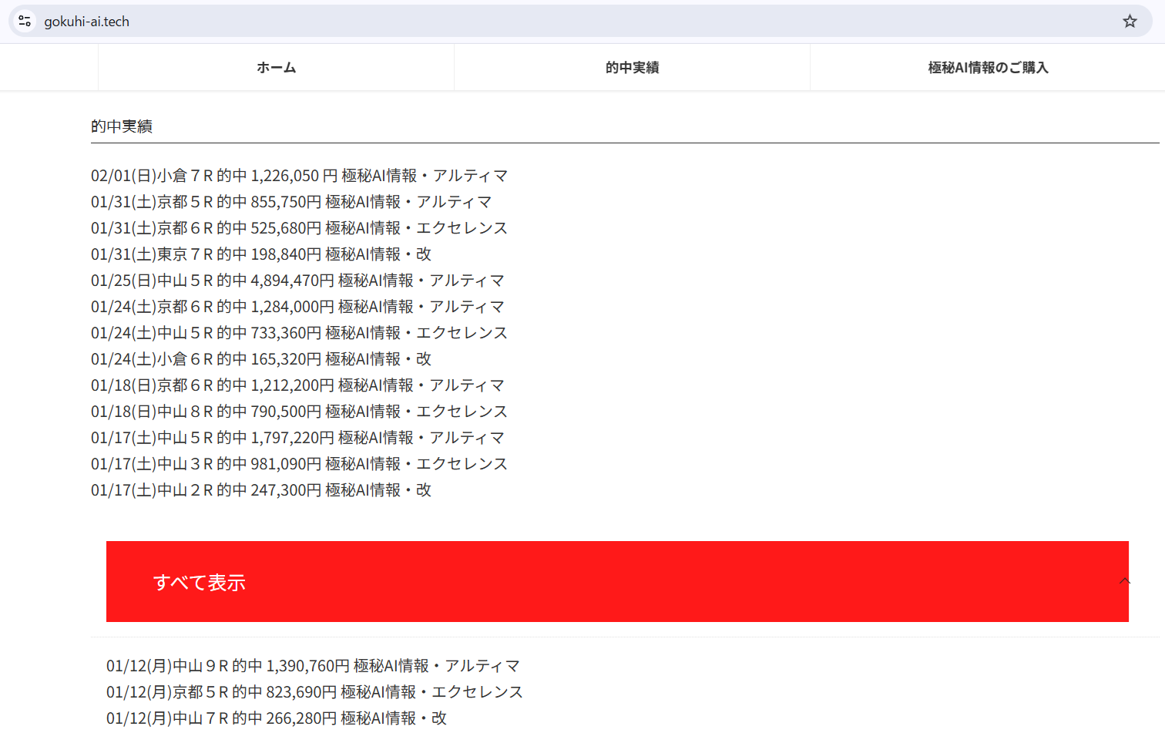Viewport: 1165px width, 733px height.
Task: Click the 01/31 東京7R 198,840円 result
Action: tap(260, 254)
